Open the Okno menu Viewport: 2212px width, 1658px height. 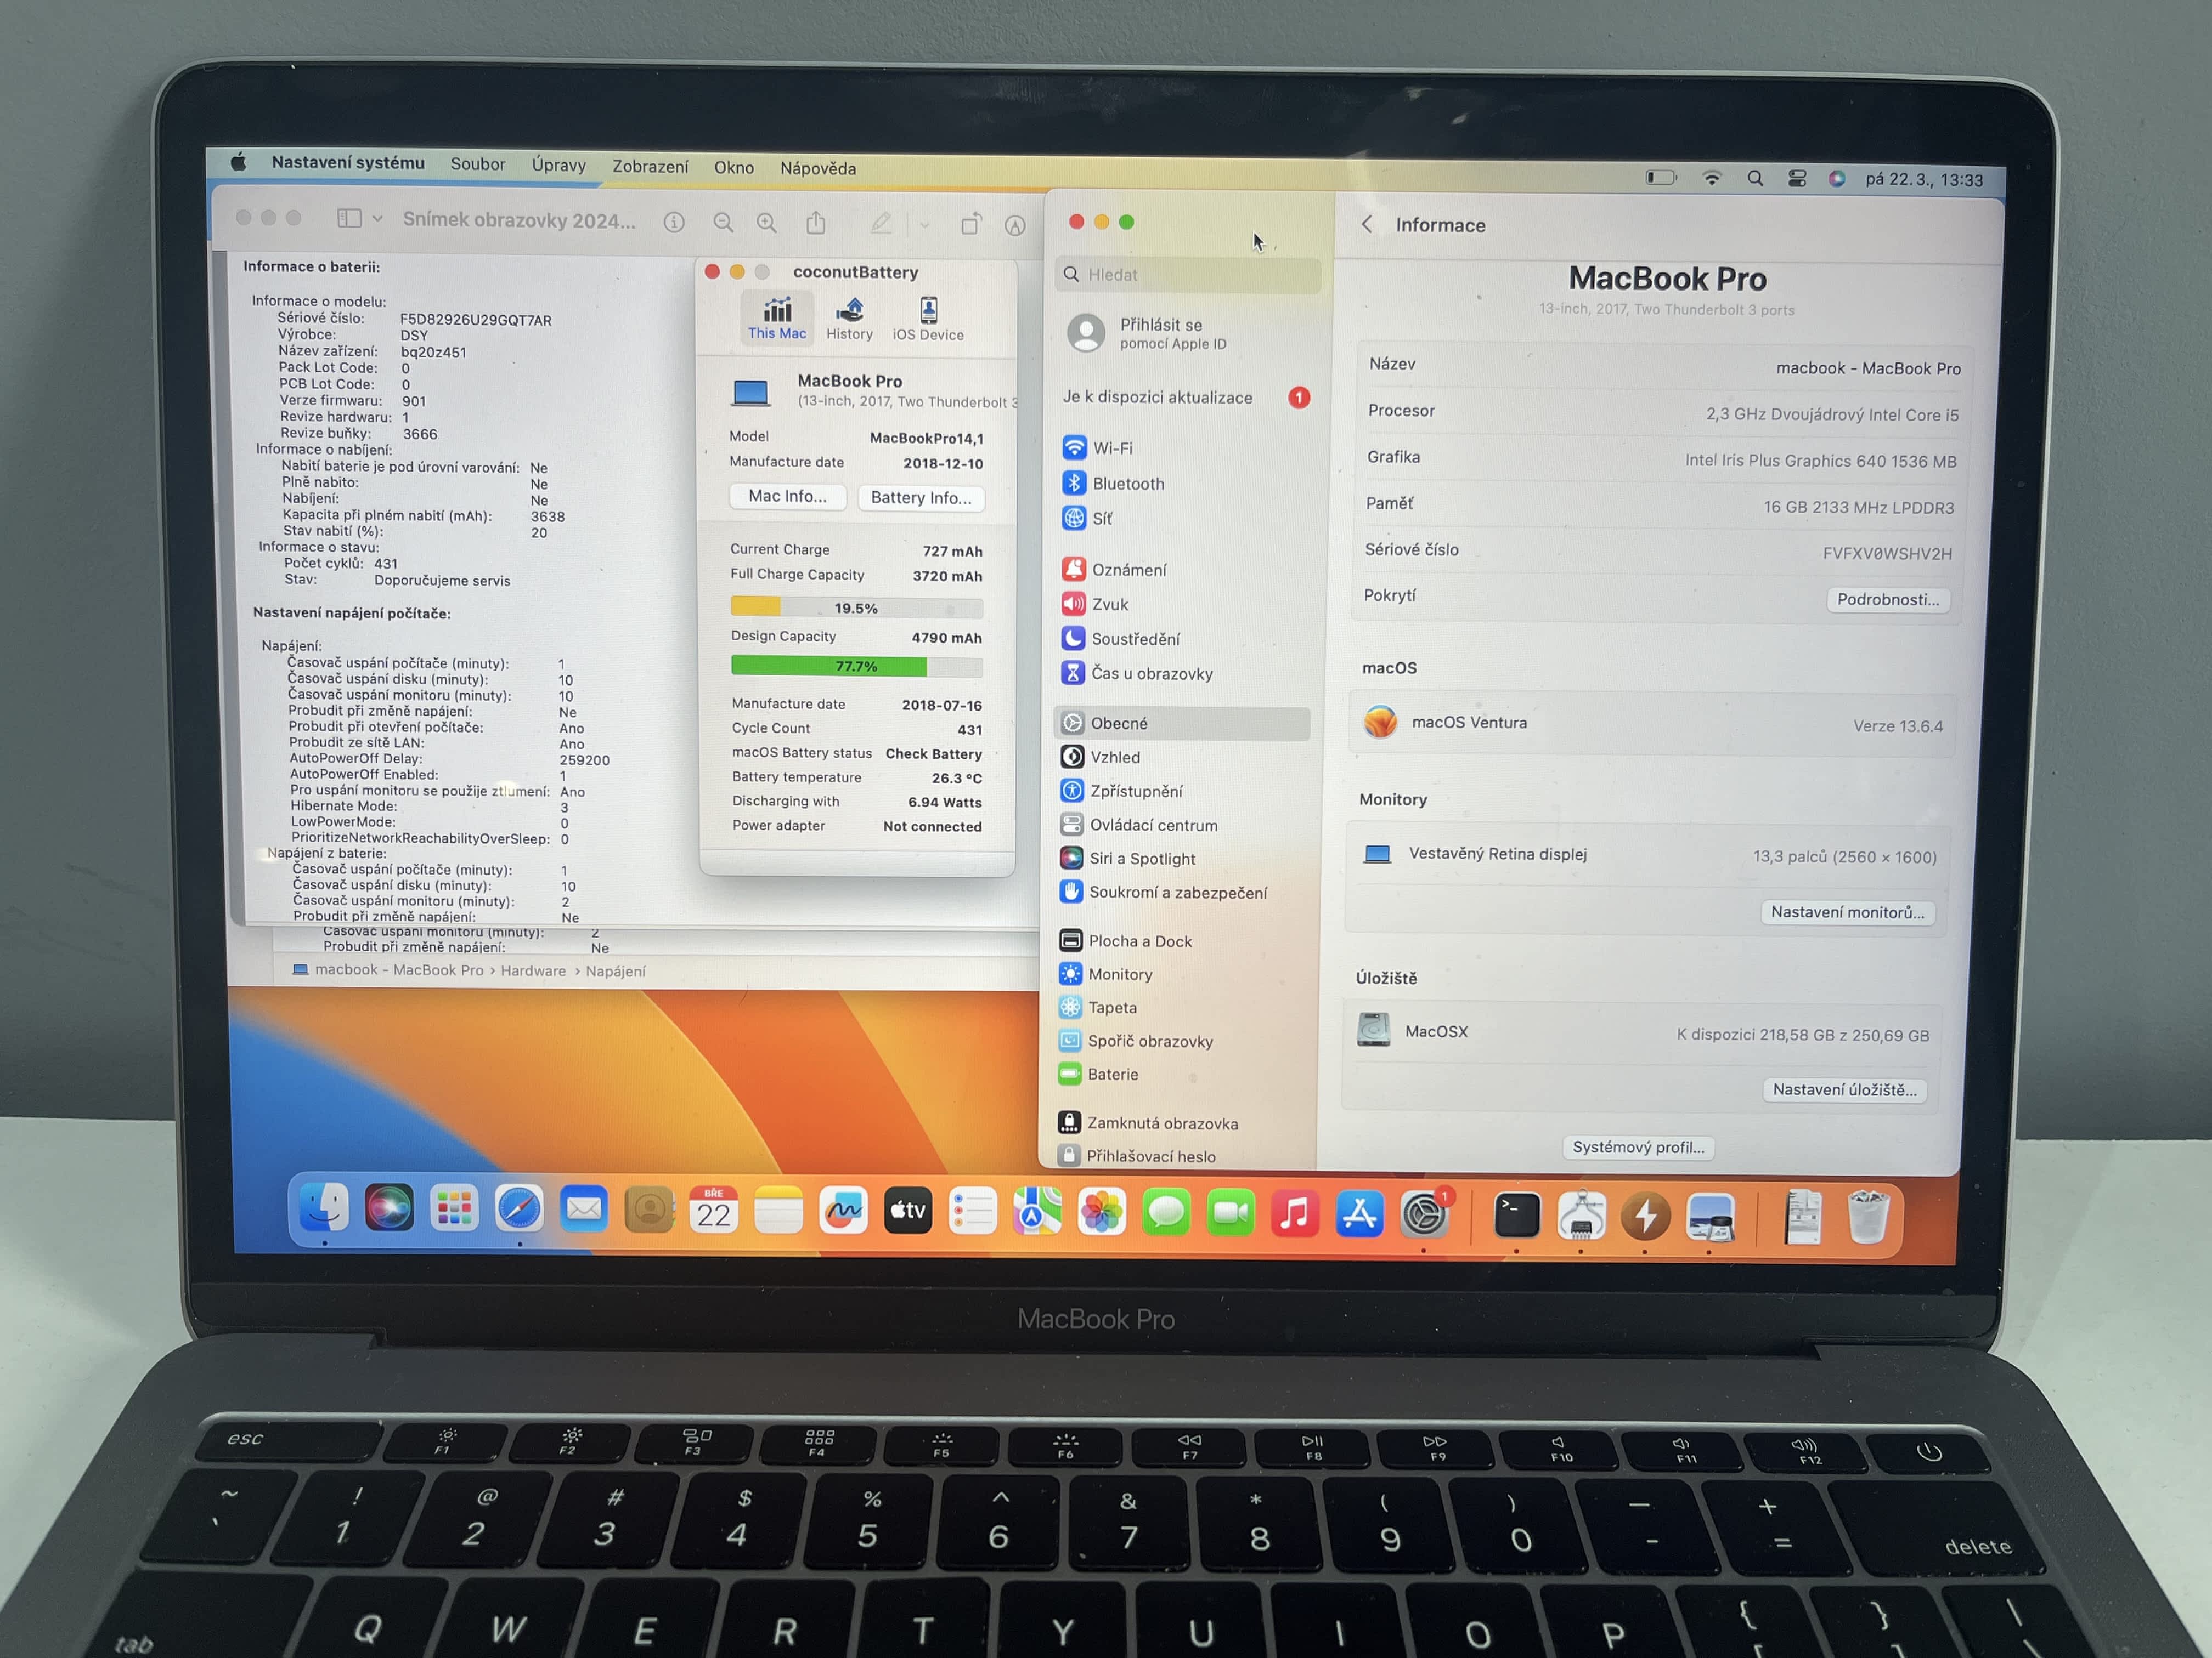coord(733,168)
